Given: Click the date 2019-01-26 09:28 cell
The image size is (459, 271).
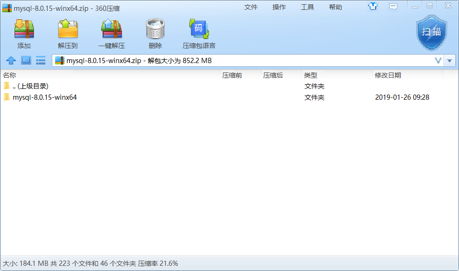Looking at the screenshot, I should 402,97.
